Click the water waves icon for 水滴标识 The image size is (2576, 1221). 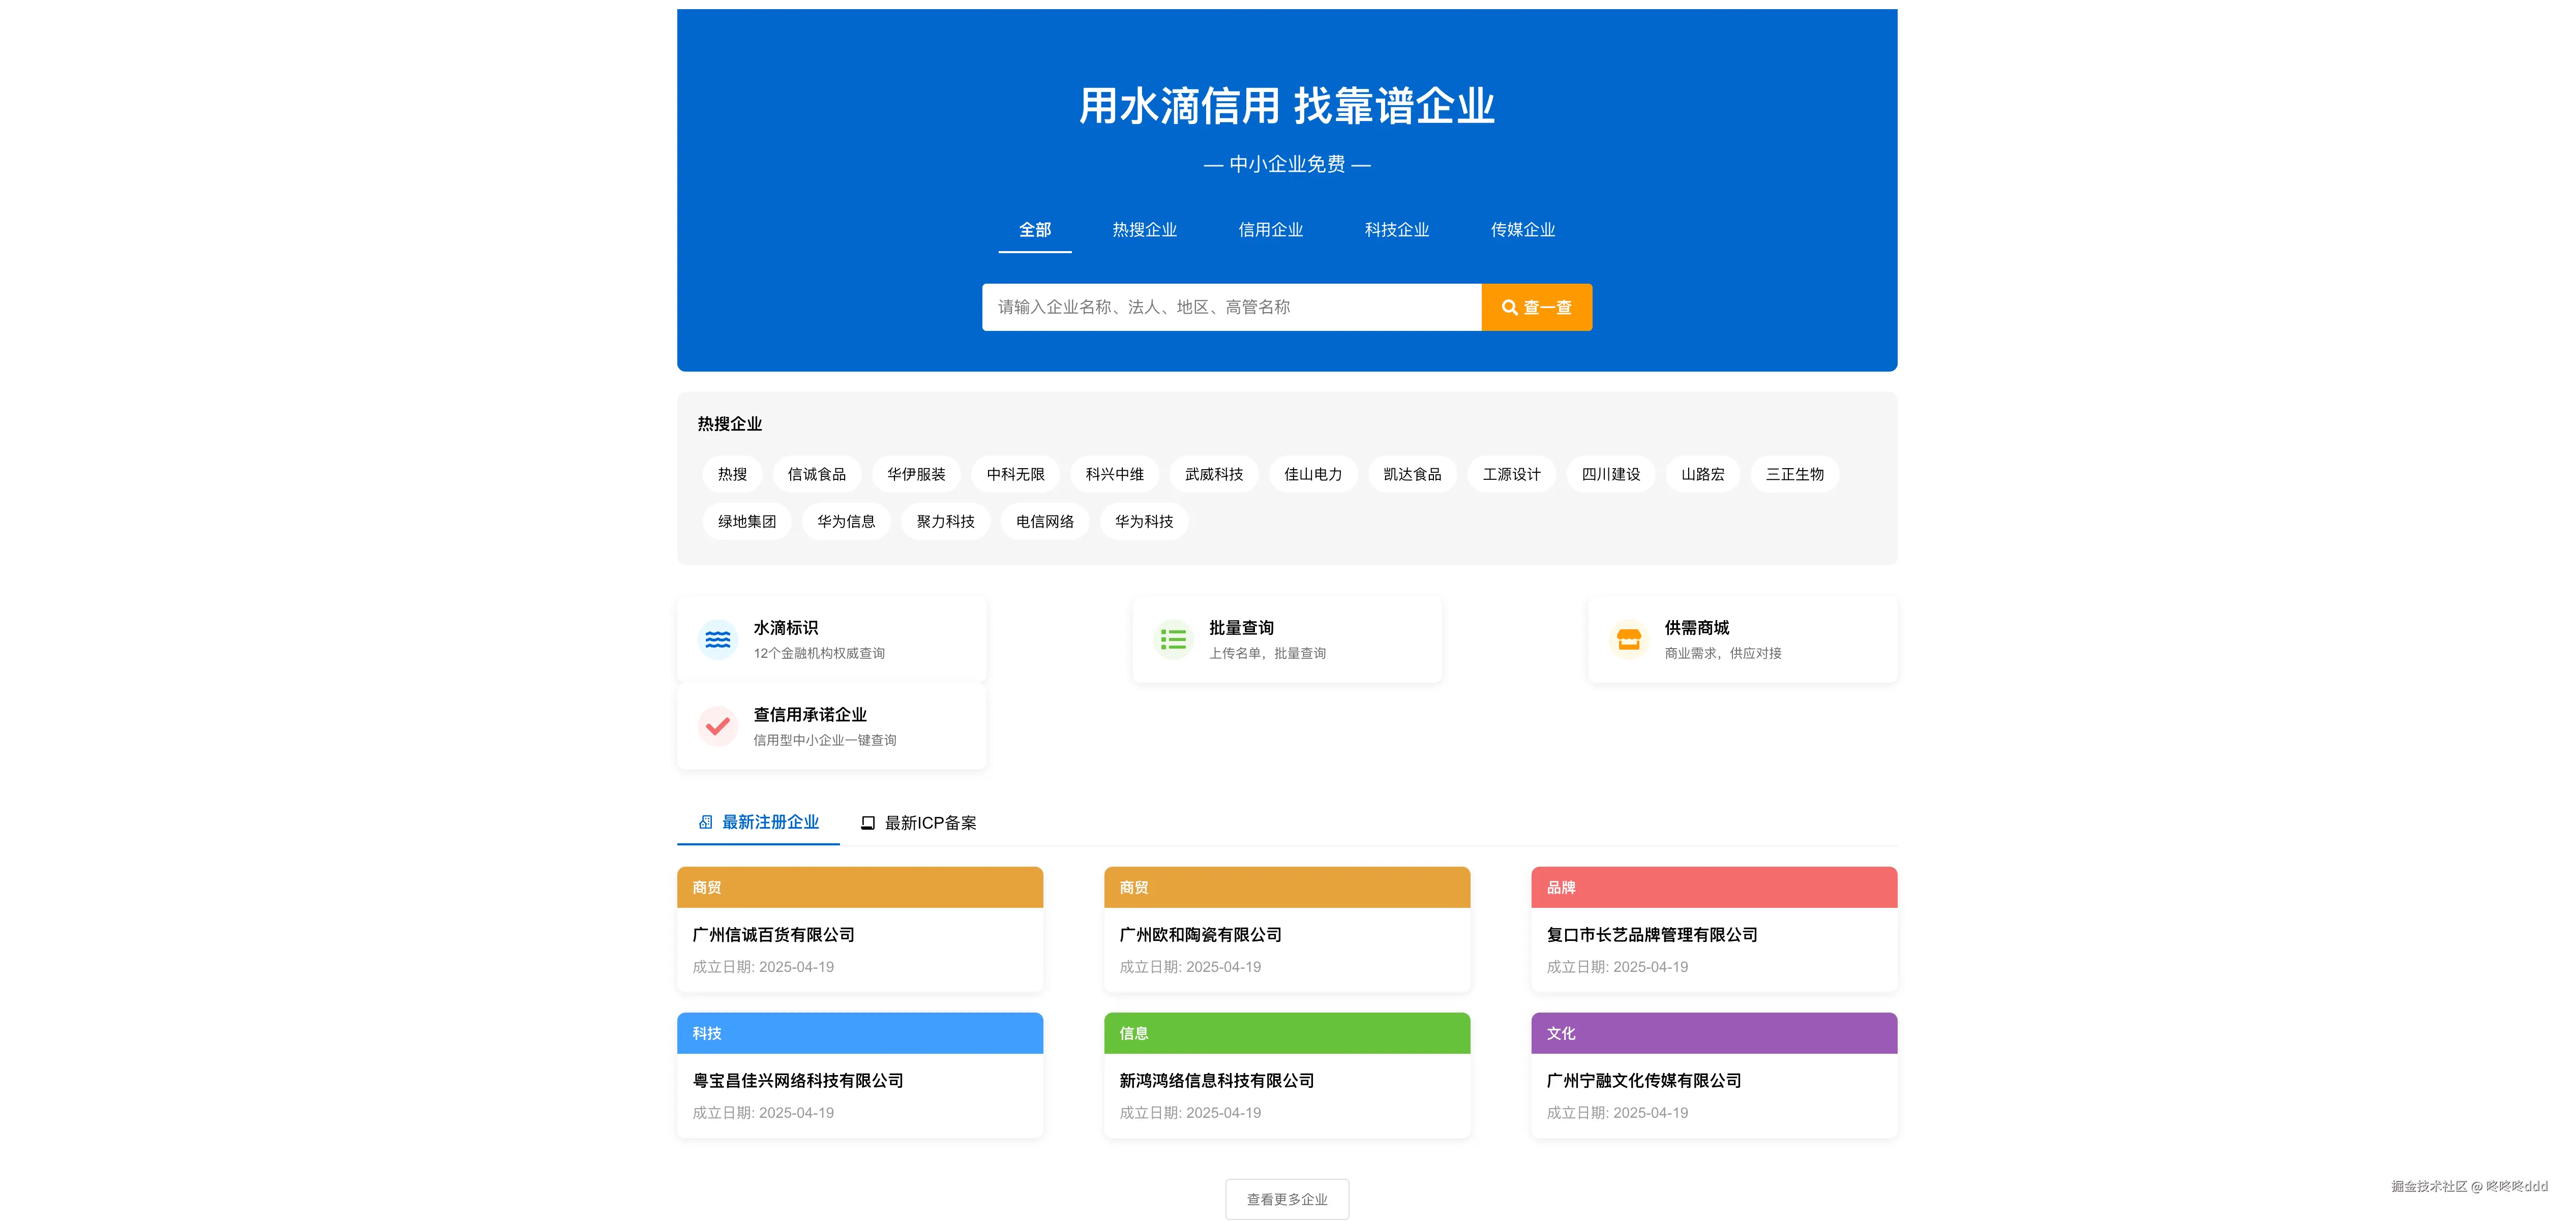(x=717, y=640)
